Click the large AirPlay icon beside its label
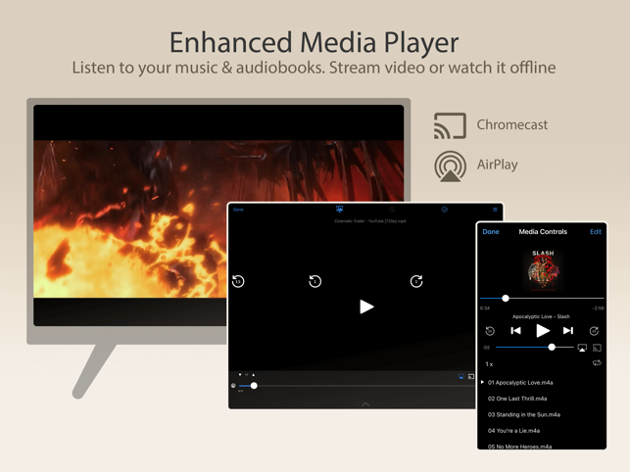630x472 pixels. tap(450, 165)
